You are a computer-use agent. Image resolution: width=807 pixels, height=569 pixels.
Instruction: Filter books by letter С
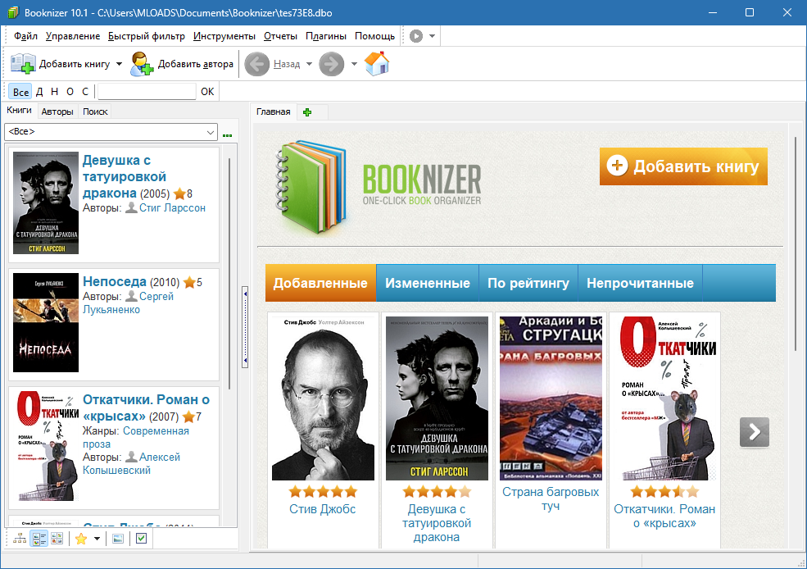click(85, 92)
